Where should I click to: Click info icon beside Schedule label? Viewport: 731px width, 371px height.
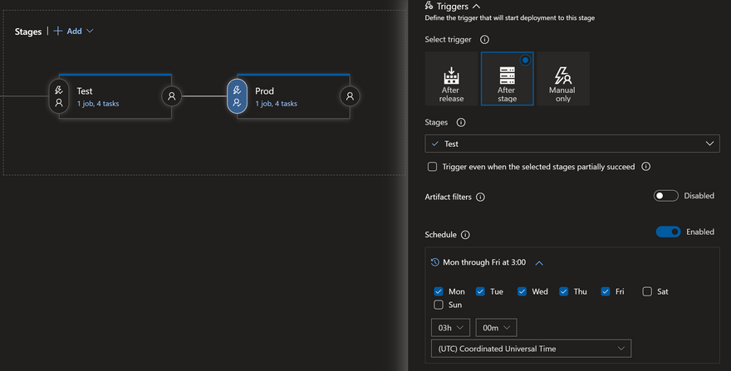[465, 235]
